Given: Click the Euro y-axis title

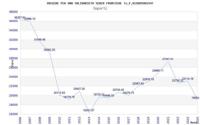Looking at the screenshot, I should [x=12, y=63].
